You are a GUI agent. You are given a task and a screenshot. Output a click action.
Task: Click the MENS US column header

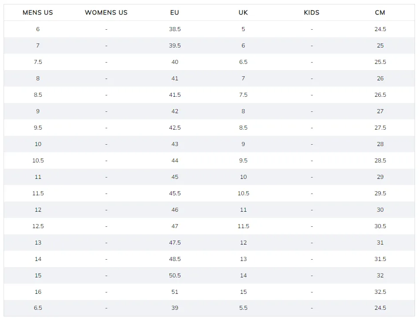tap(38, 12)
